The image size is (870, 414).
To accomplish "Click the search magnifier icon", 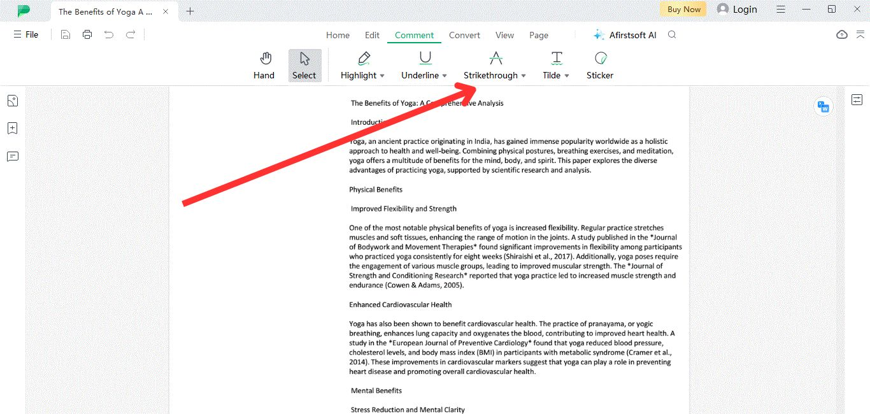I will pyautogui.click(x=672, y=35).
